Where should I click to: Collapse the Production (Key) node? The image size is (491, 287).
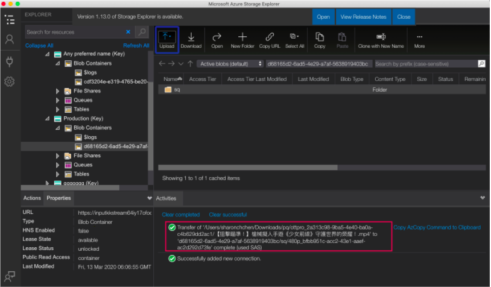click(47, 119)
